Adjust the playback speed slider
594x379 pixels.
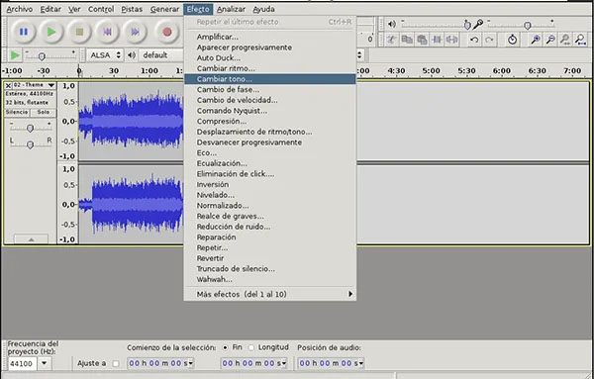[42, 56]
